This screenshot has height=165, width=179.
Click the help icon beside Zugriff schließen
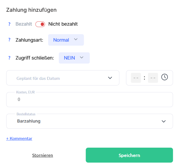9,58
